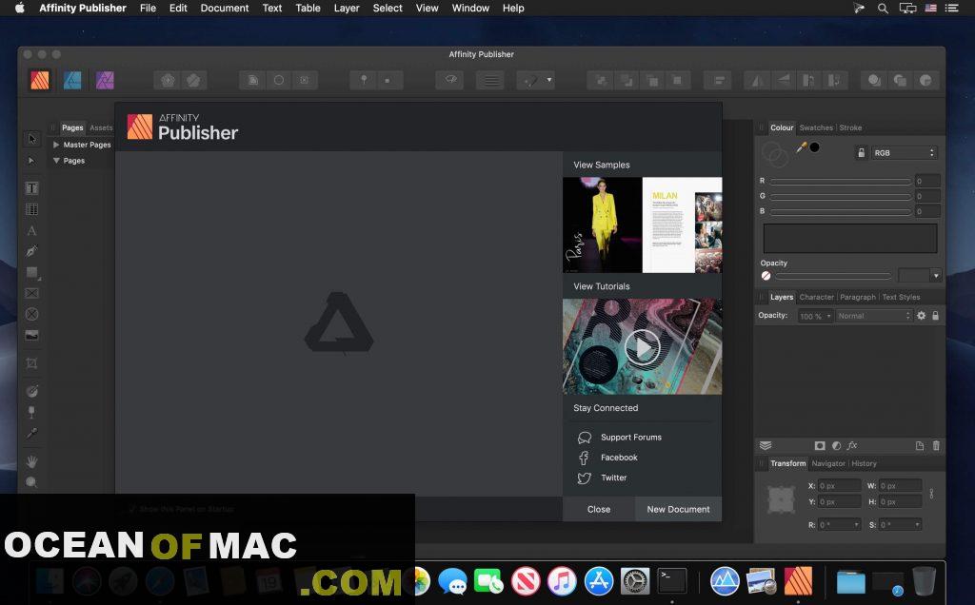The height and width of the screenshot is (605, 975).
Task: Open the snapping options dropdown arrow in toolbar
Action: click(549, 80)
